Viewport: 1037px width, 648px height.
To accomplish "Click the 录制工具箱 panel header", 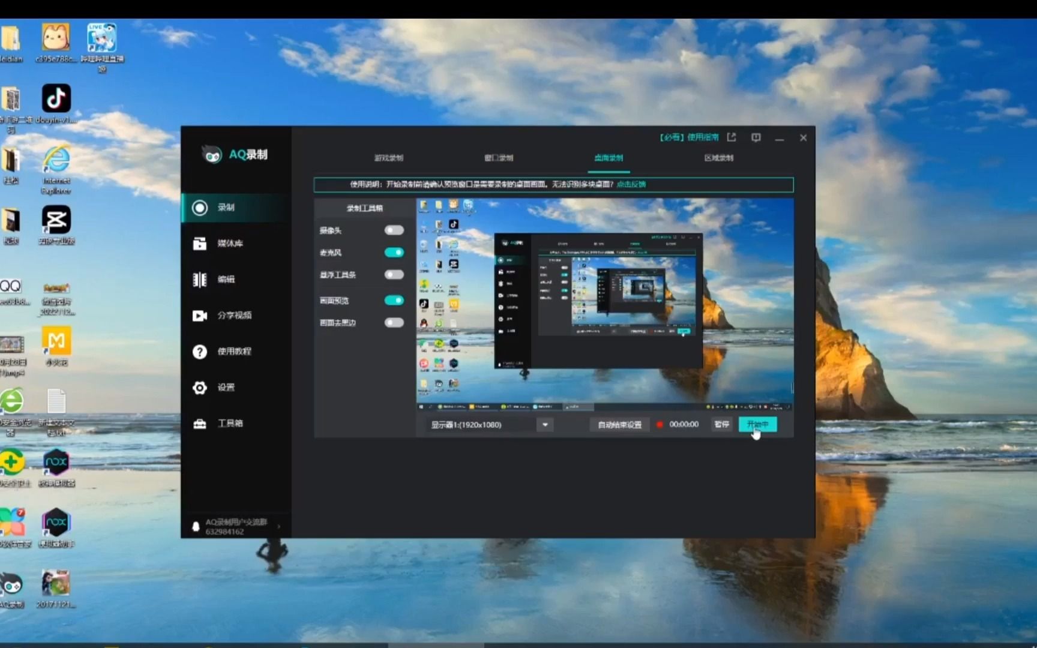I will pyautogui.click(x=365, y=208).
